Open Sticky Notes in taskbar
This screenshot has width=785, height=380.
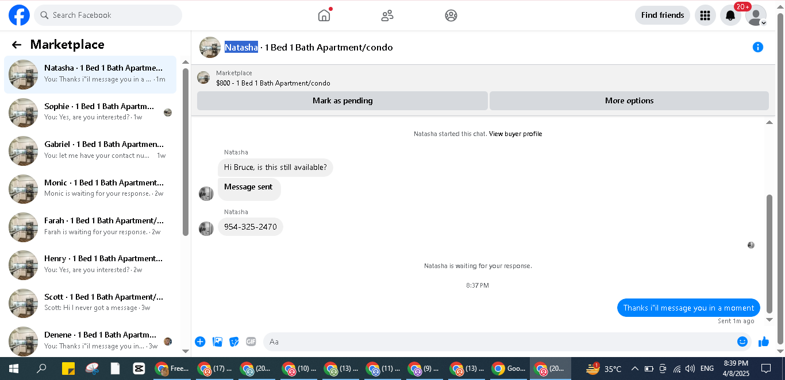(x=68, y=369)
